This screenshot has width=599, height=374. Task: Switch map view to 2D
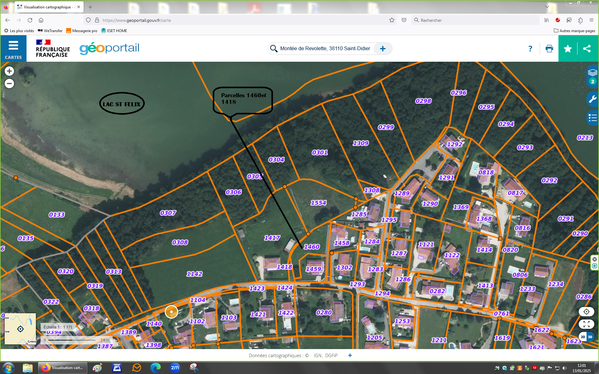pyautogui.click(x=583, y=337)
